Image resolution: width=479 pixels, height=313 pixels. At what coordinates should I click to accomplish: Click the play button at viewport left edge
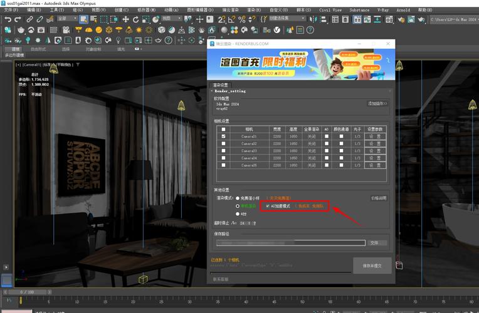pyautogui.click(x=6, y=267)
